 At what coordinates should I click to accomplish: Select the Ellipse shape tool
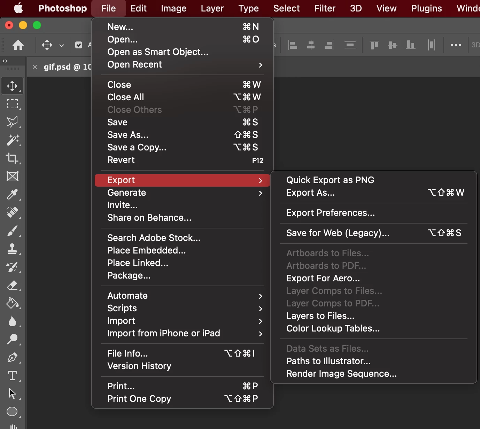[x=12, y=412]
